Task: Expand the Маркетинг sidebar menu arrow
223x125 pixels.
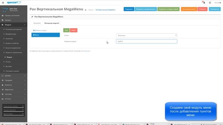Action: [x=25, y=90]
